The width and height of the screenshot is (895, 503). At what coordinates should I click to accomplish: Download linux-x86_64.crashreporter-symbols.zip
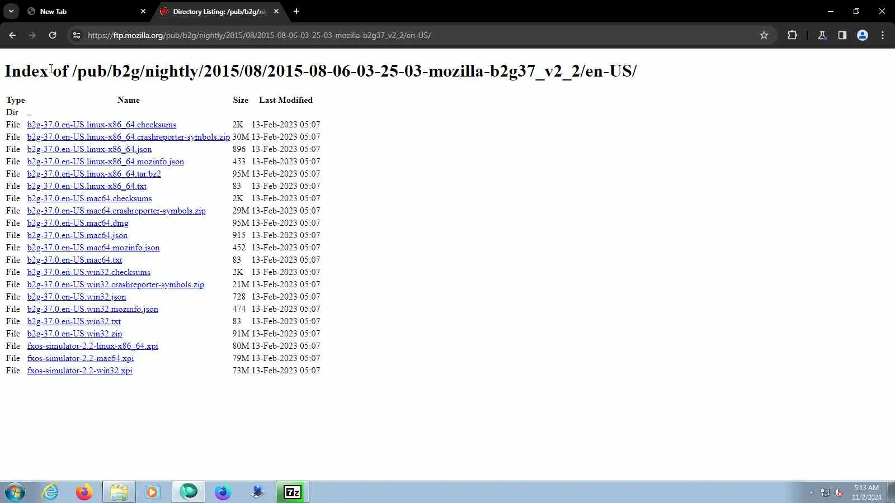tap(128, 137)
